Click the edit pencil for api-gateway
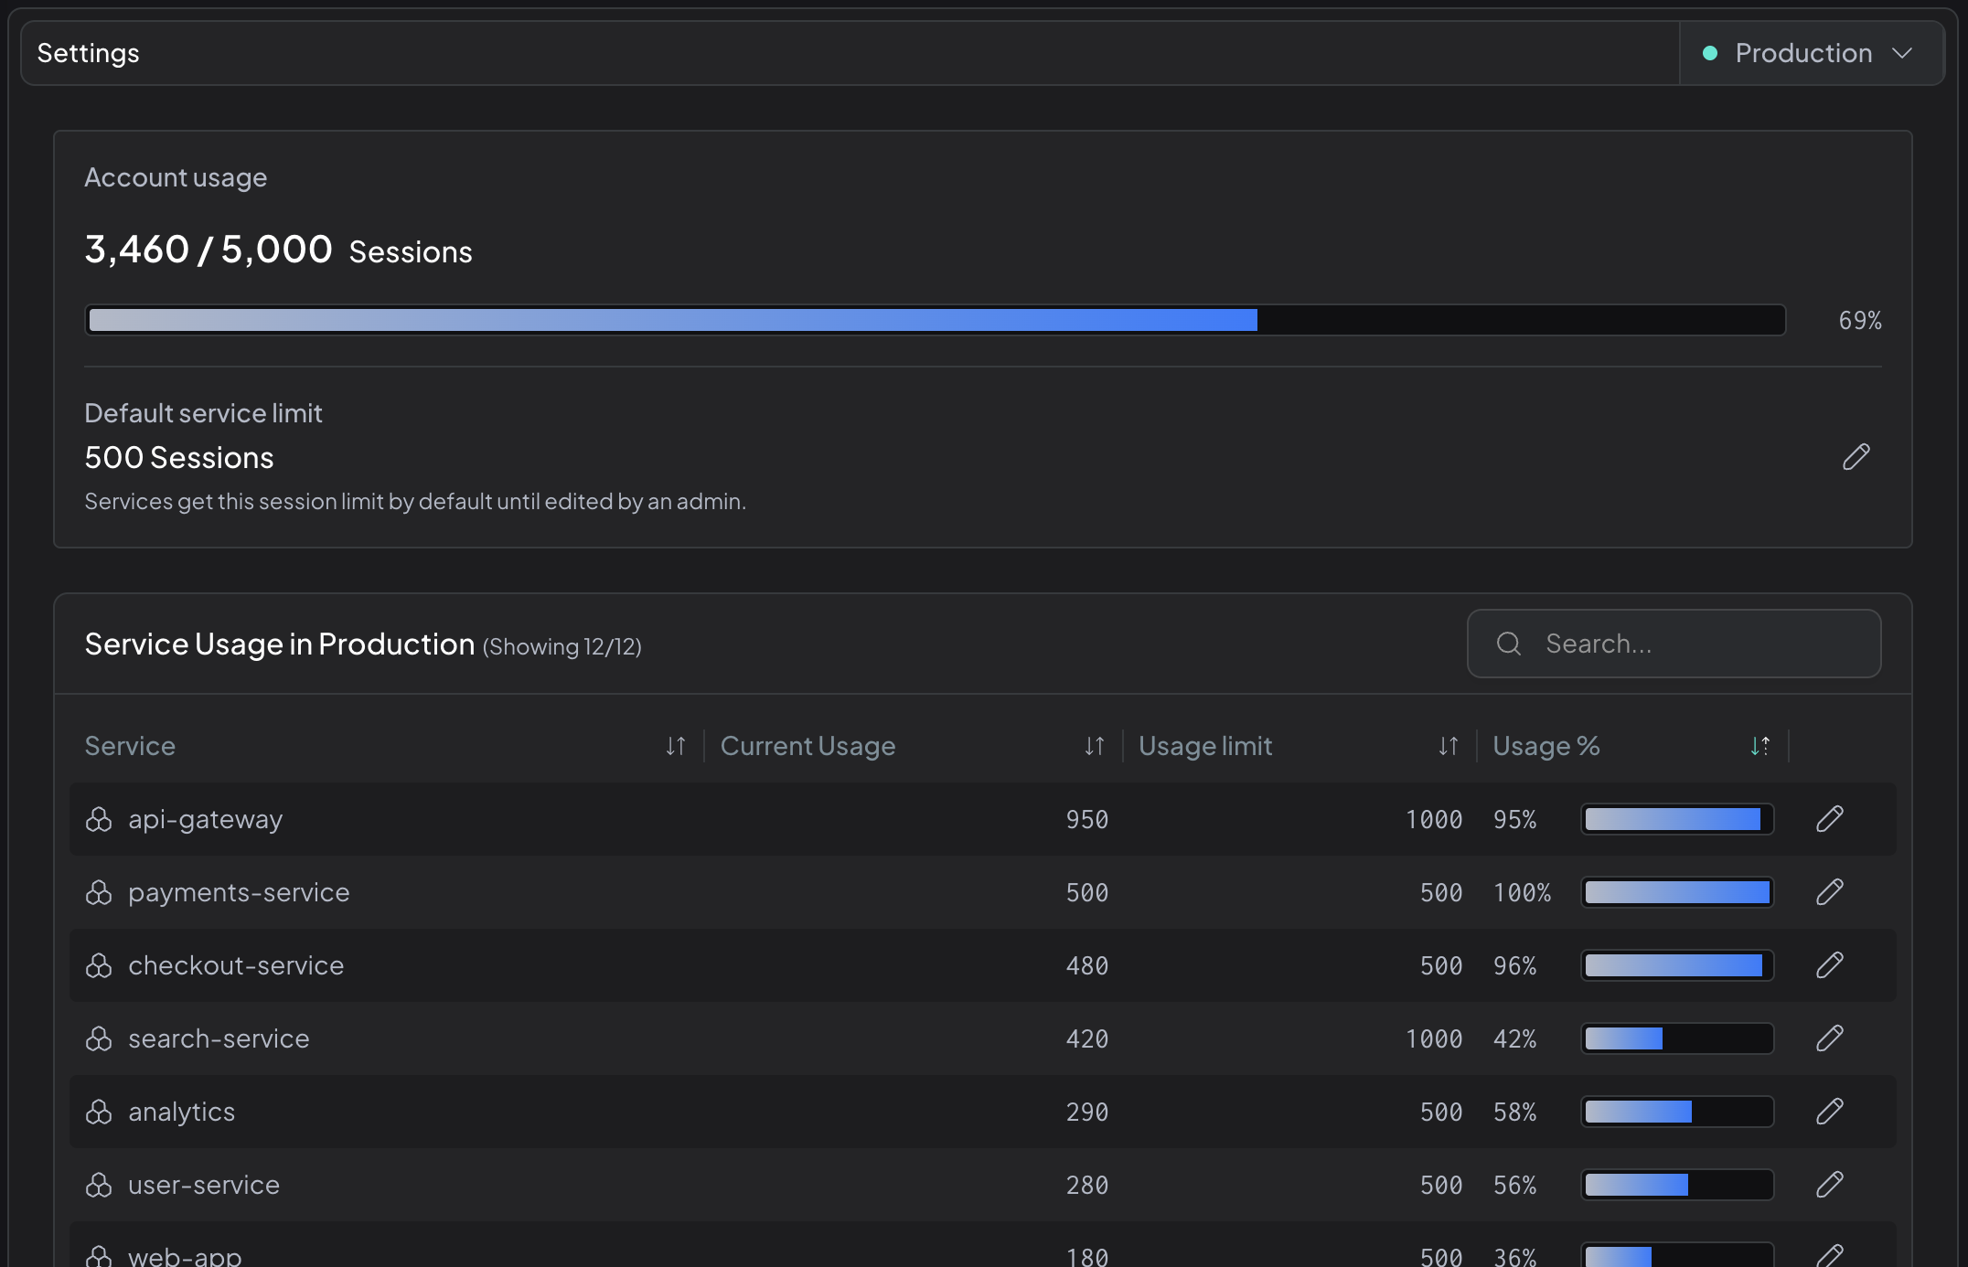This screenshot has height=1267, width=1968. [1830, 819]
